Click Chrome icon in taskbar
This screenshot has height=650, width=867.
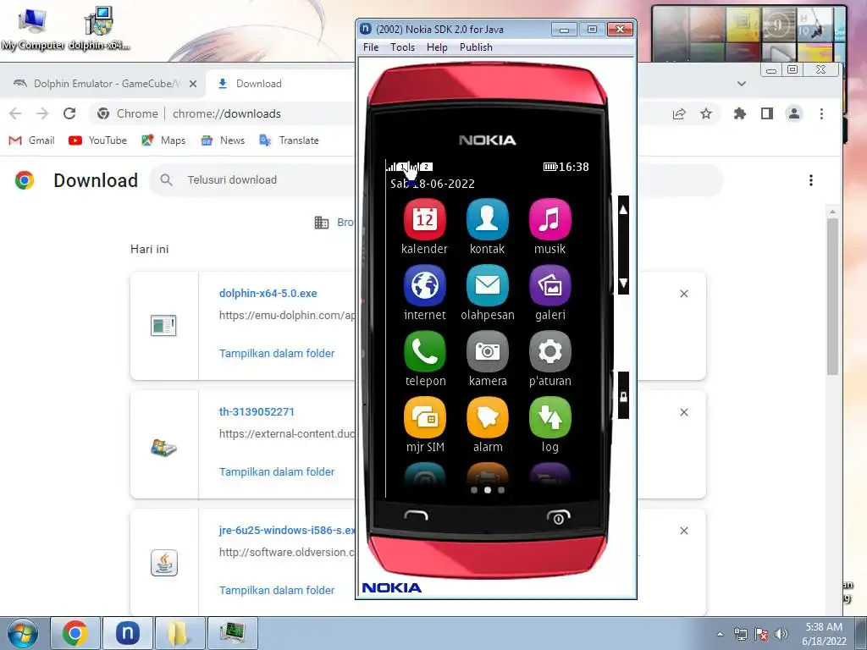pyautogui.click(x=75, y=633)
